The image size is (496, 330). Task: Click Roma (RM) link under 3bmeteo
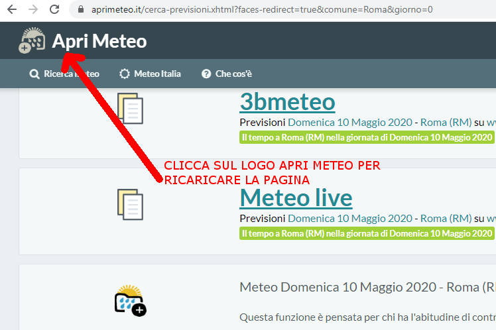[446, 123]
